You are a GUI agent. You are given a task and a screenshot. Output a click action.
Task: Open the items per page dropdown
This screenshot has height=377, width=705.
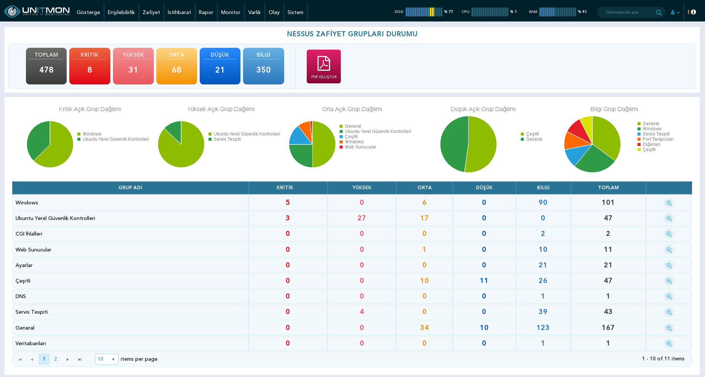pyautogui.click(x=107, y=359)
